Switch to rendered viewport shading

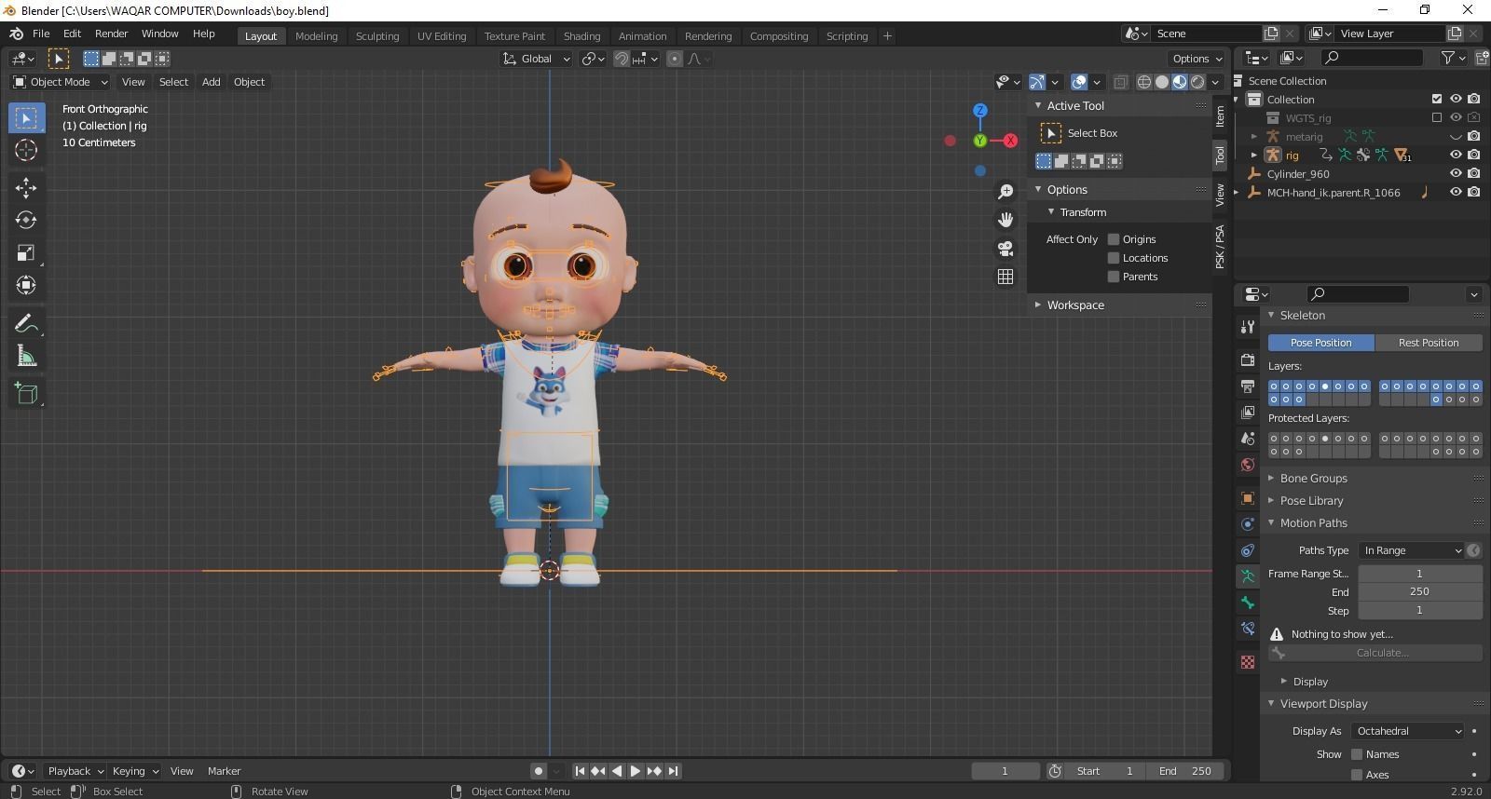pyautogui.click(x=1197, y=82)
